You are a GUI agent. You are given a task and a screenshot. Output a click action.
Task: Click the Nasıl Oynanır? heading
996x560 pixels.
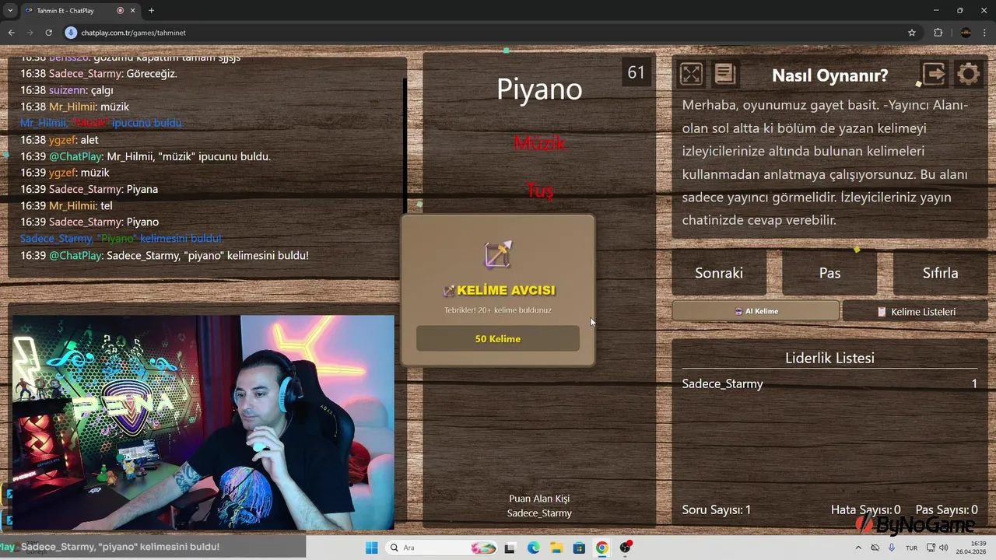pyautogui.click(x=829, y=75)
